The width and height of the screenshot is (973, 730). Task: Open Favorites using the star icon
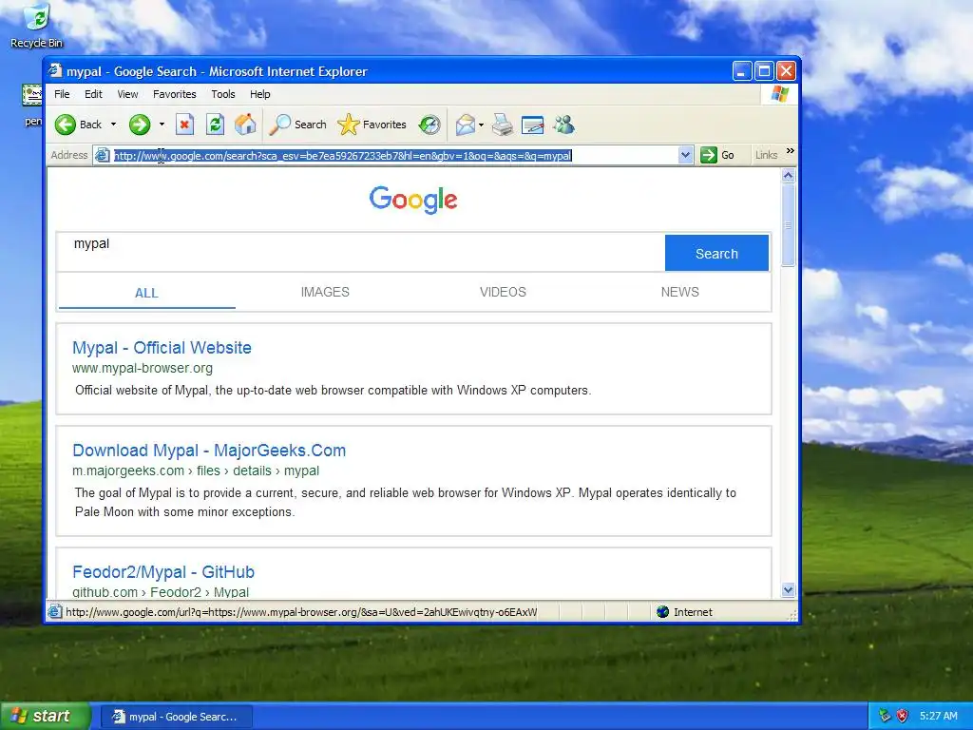[x=348, y=125]
